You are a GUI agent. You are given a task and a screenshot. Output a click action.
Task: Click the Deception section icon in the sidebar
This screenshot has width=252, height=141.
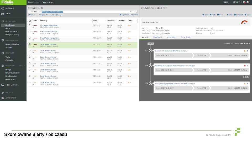[3, 66]
